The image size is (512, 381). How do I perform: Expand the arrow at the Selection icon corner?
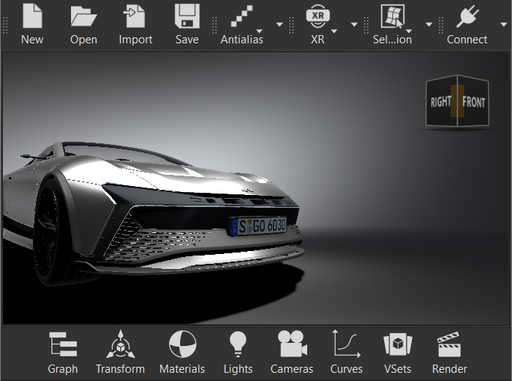tap(409, 31)
